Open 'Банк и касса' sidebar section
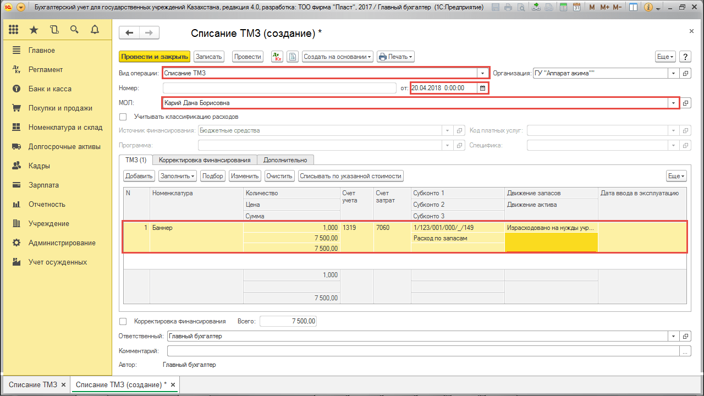 click(50, 89)
